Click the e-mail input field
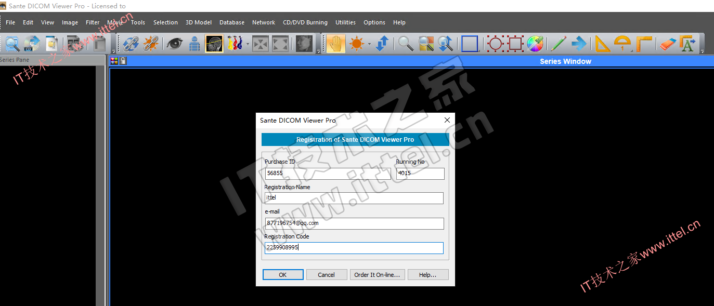The width and height of the screenshot is (714, 306). click(354, 223)
